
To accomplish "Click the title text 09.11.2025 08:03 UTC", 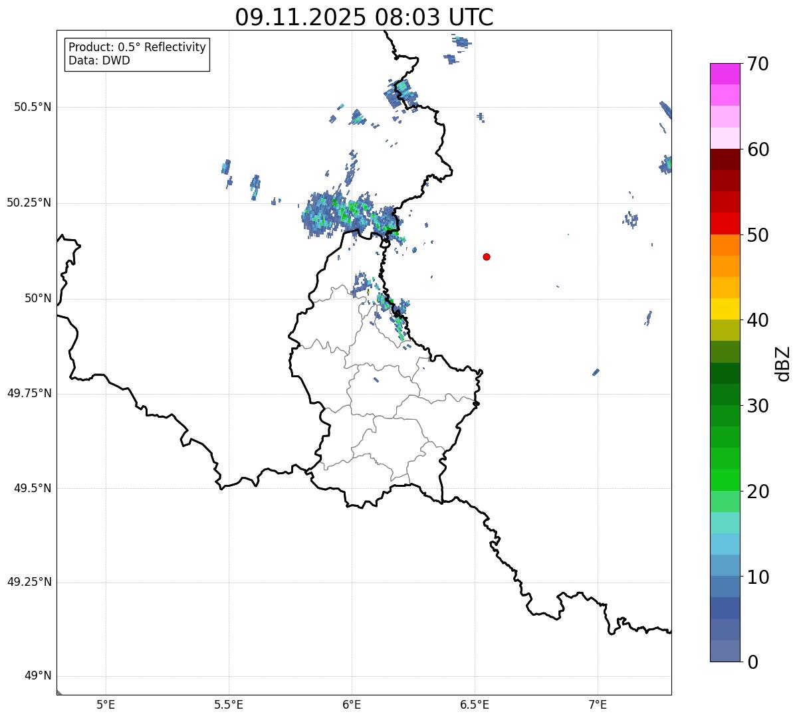I will click(364, 17).
